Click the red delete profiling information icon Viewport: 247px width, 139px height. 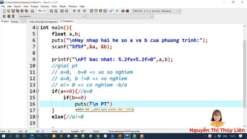tap(127, 11)
